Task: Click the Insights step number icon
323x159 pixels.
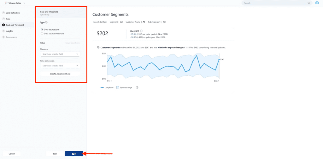Action: pos(3,31)
